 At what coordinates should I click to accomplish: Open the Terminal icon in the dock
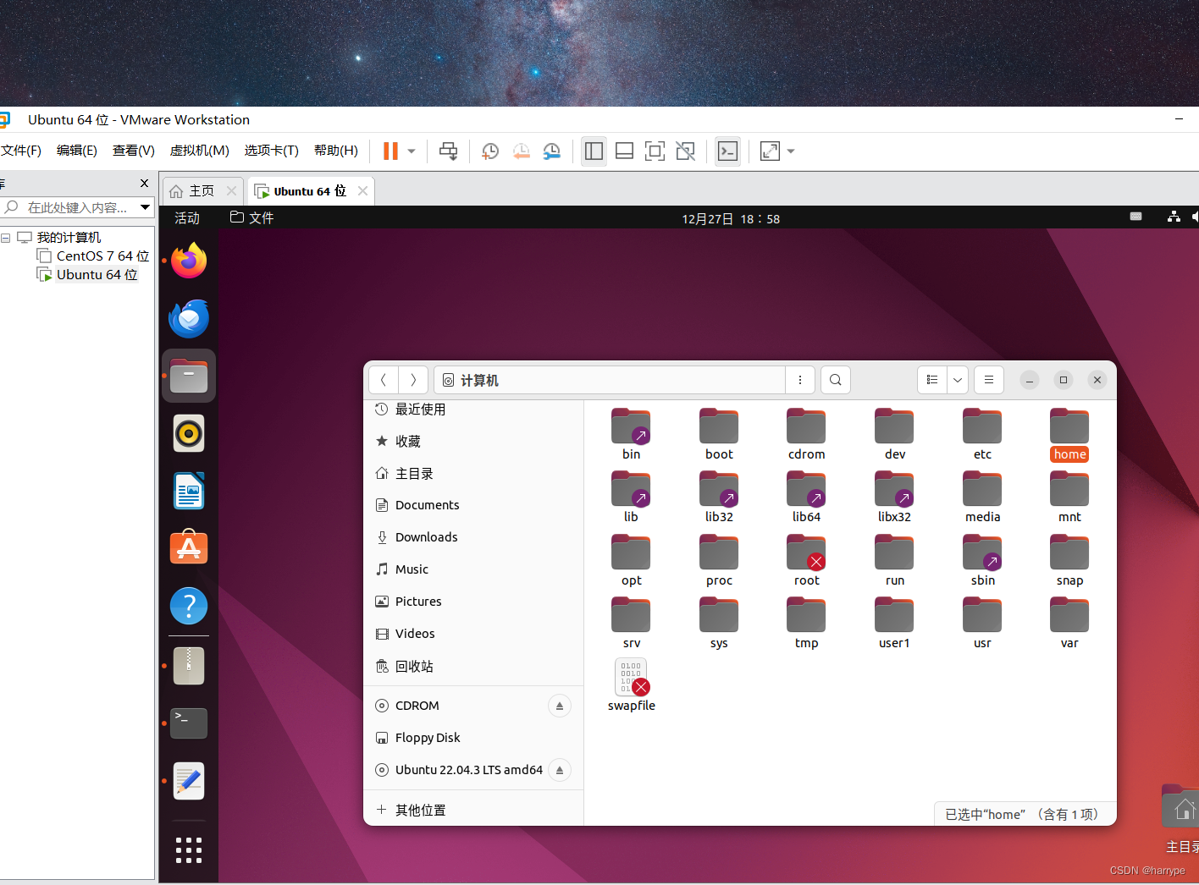pyautogui.click(x=189, y=723)
